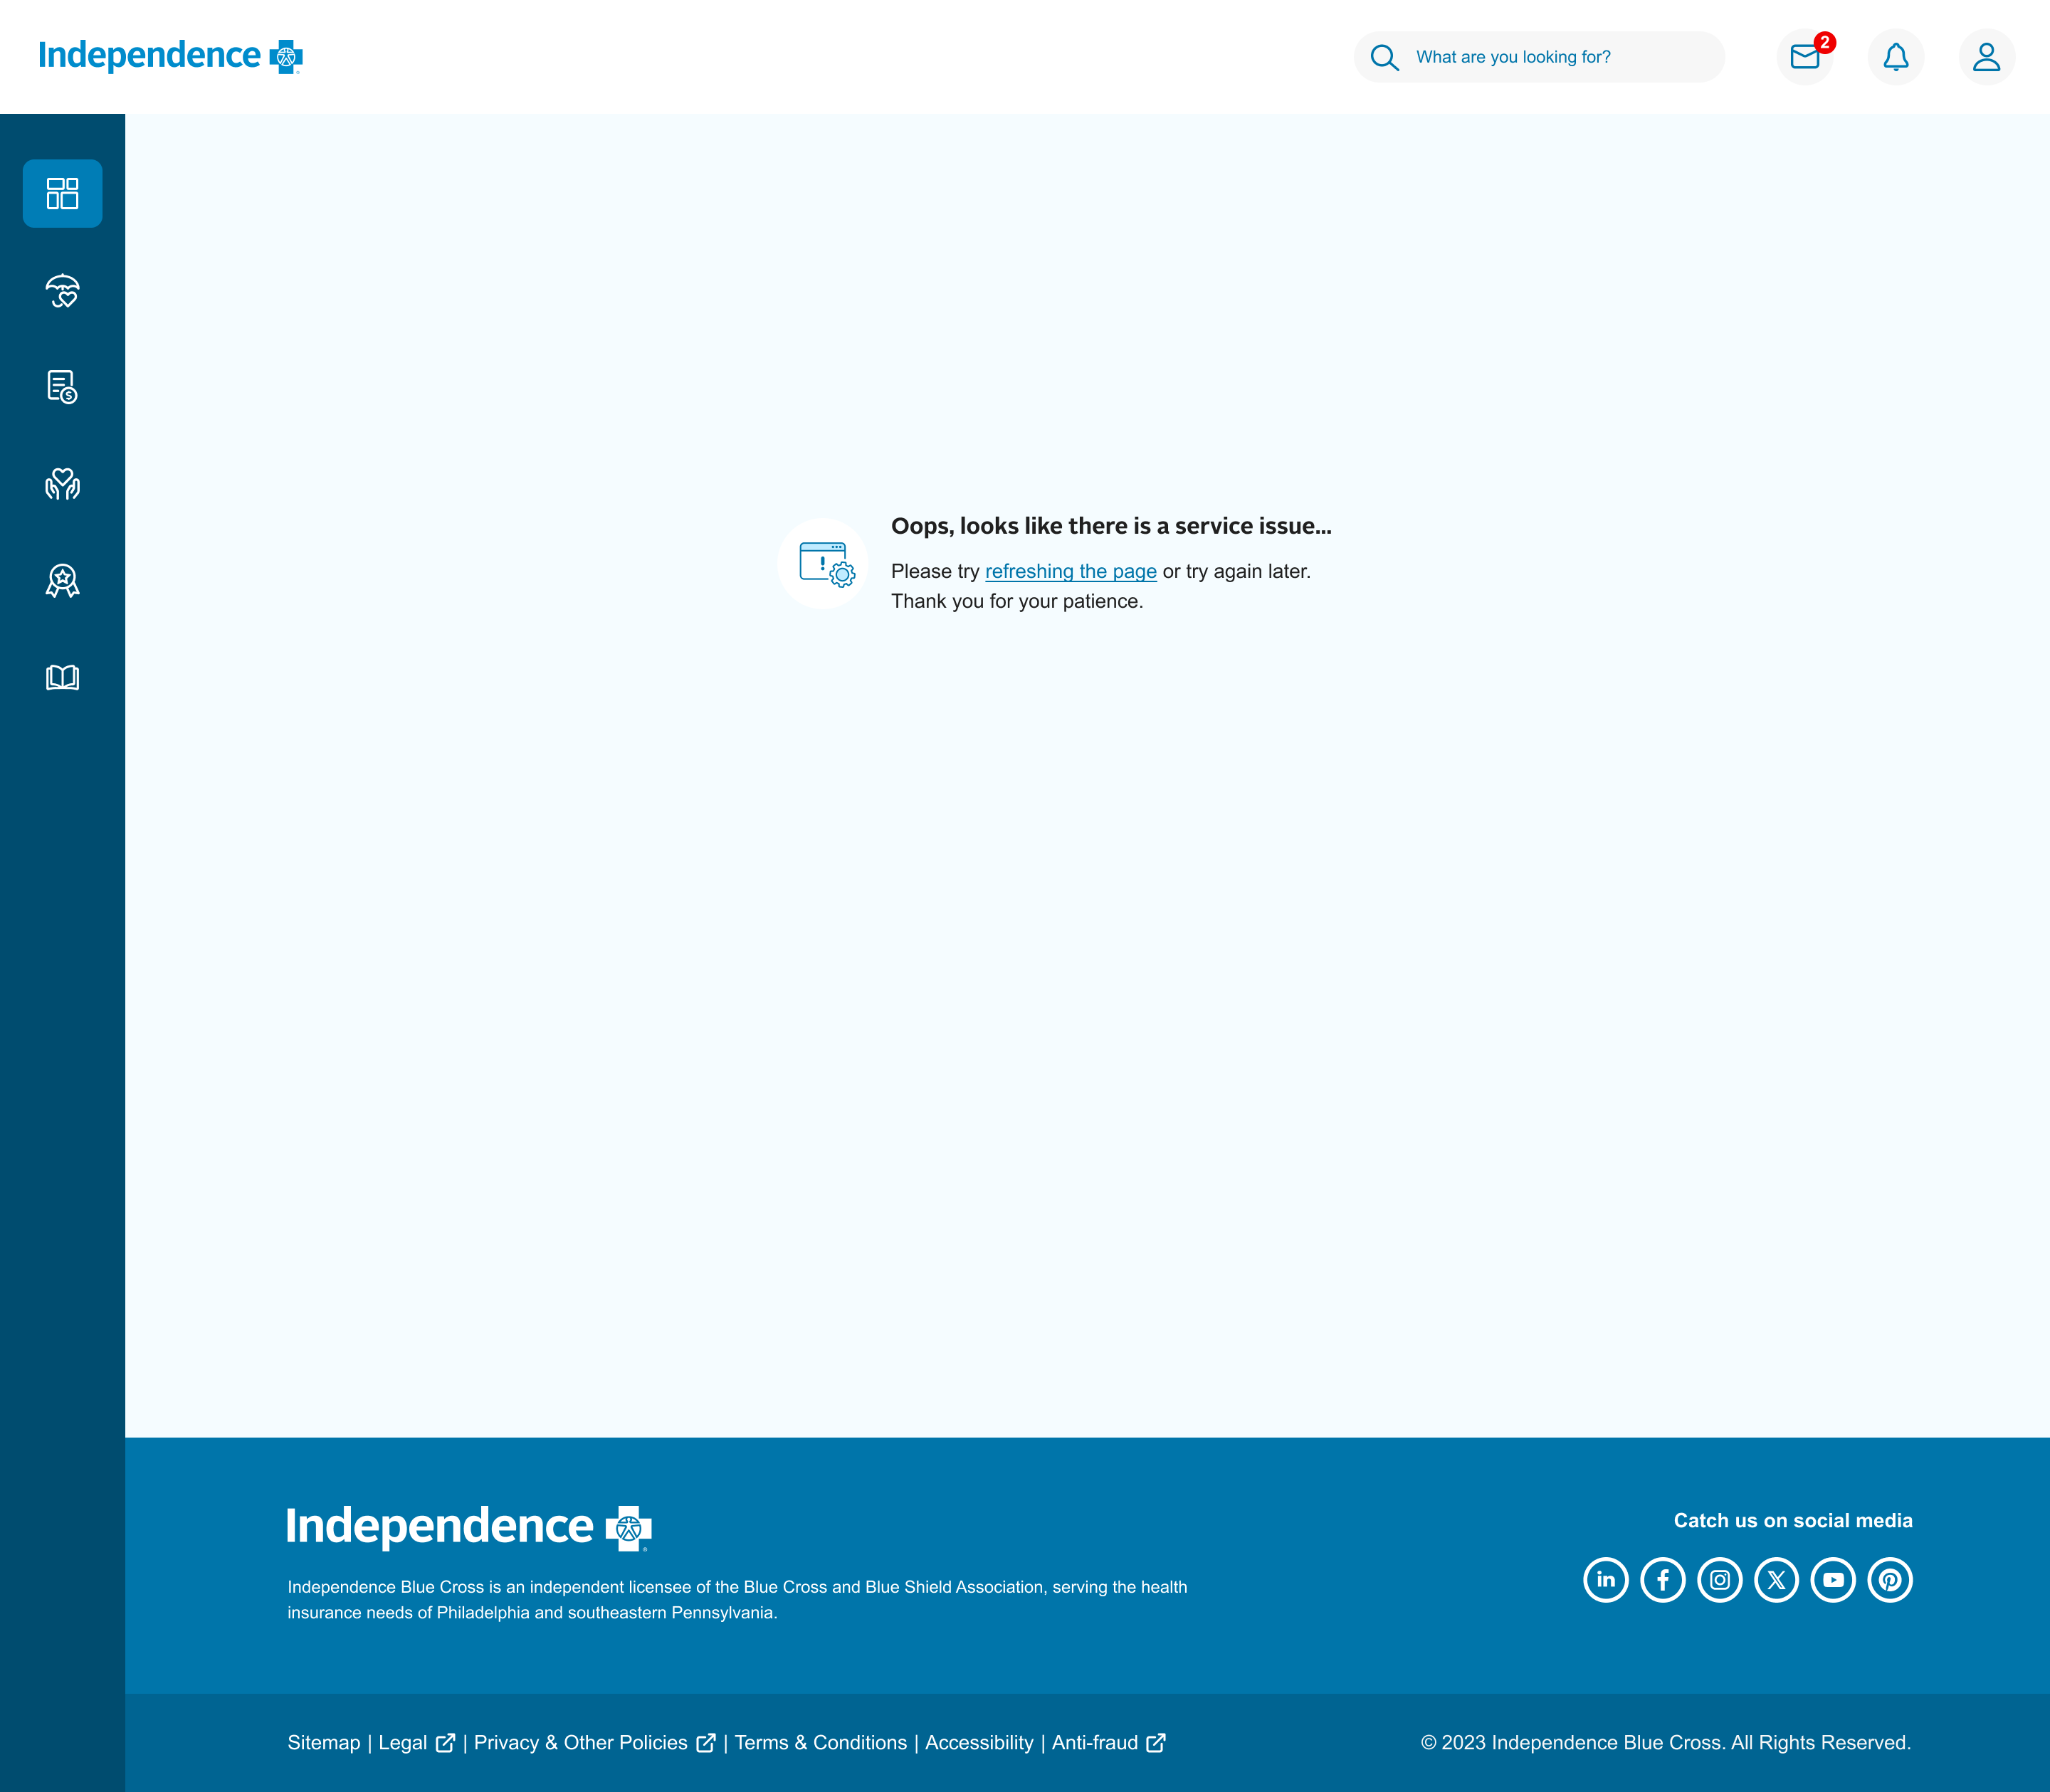Click the YouTube social icon in footer

(x=1833, y=1580)
